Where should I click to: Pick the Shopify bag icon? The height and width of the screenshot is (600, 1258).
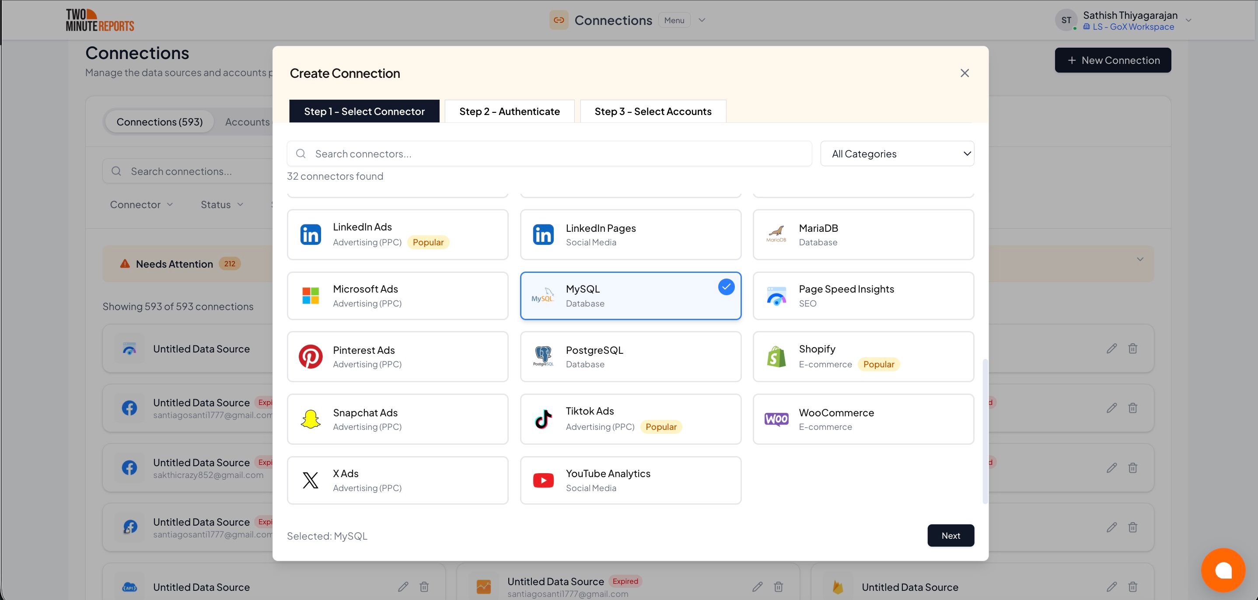(x=776, y=357)
